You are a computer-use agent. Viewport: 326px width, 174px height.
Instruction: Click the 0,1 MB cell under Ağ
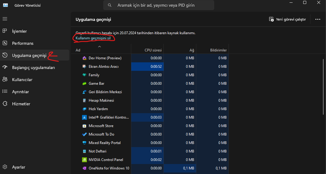(x=180, y=168)
